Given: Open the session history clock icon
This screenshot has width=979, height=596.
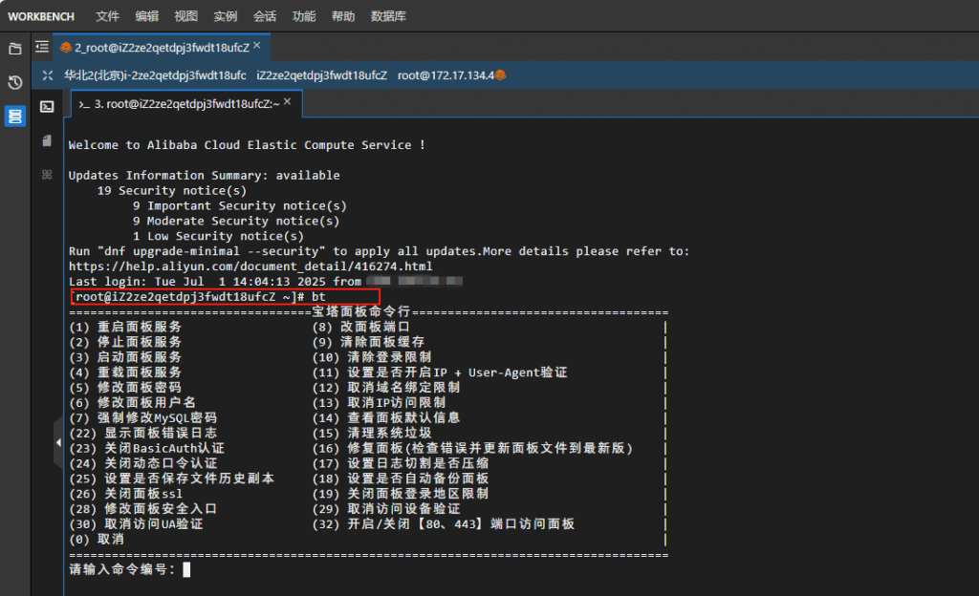Looking at the screenshot, I should click(x=15, y=82).
